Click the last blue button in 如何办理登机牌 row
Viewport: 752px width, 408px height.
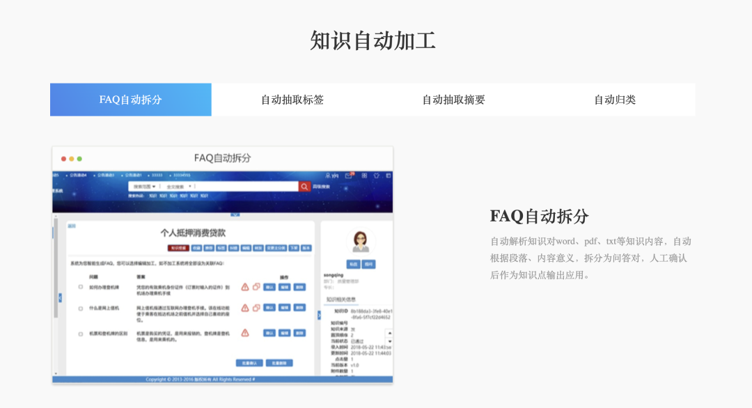[x=299, y=287]
